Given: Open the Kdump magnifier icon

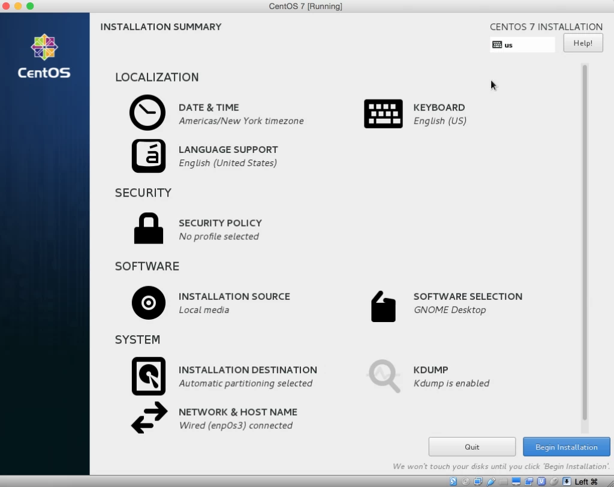Looking at the screenshot, I should tap(384, 375).
